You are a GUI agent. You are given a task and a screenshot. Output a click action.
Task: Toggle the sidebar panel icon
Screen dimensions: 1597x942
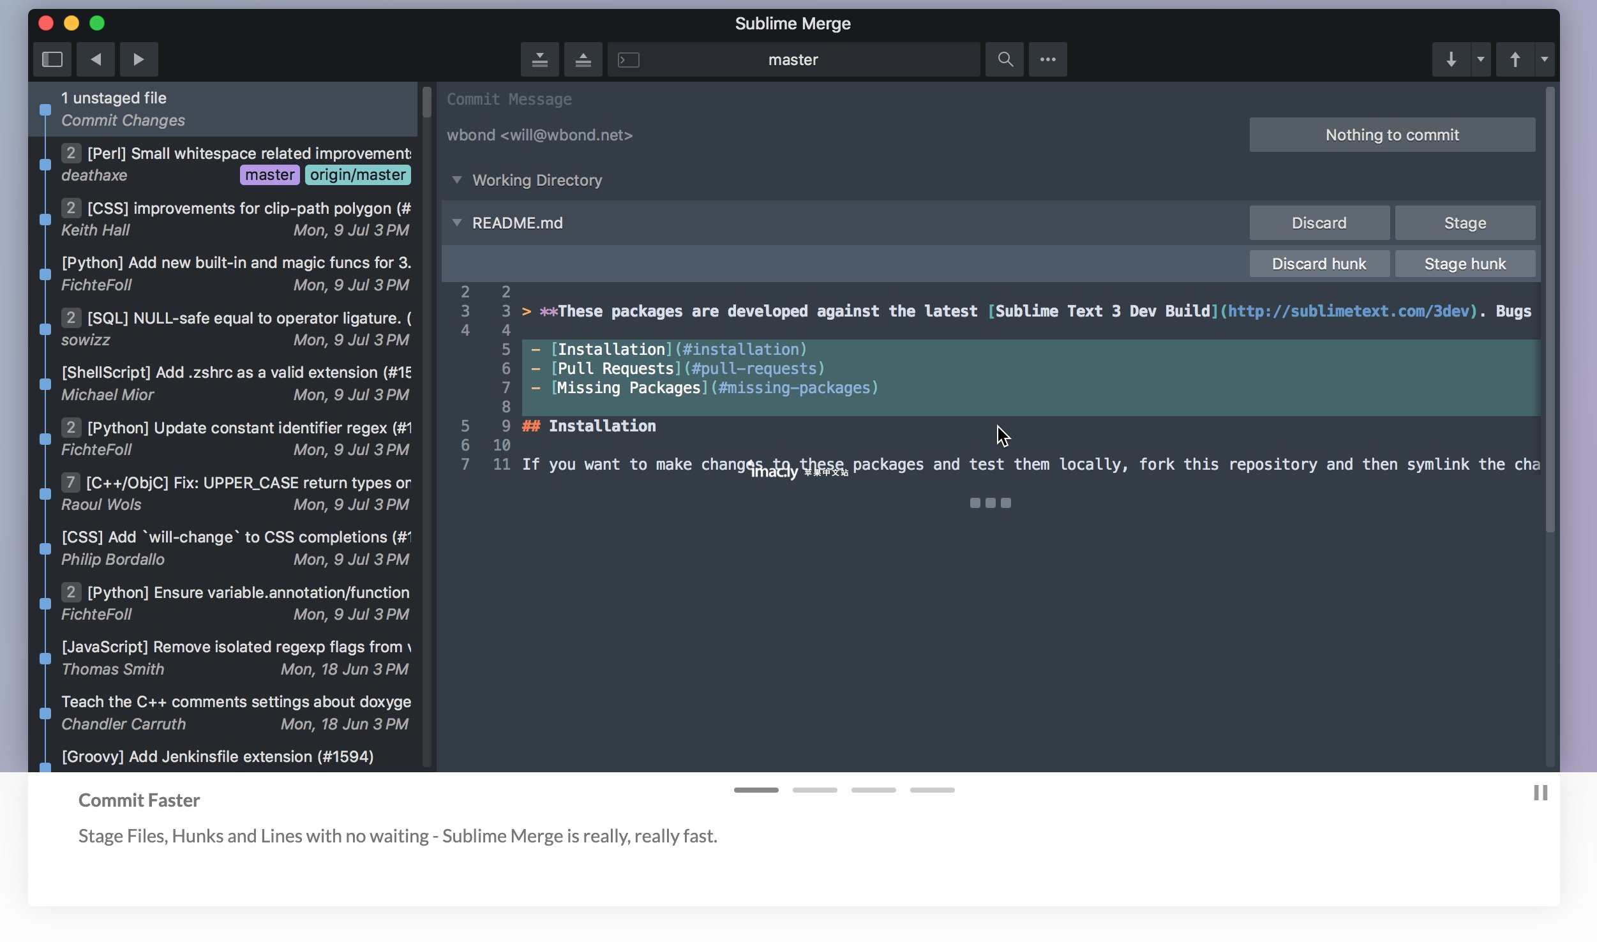tap(52, 59)
